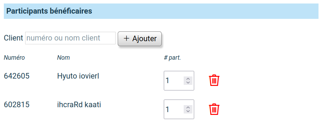Viewport: 322px width, 132px height.
Task: Select the part number field for ihcraRd kaati
Action: pos(179,109)
